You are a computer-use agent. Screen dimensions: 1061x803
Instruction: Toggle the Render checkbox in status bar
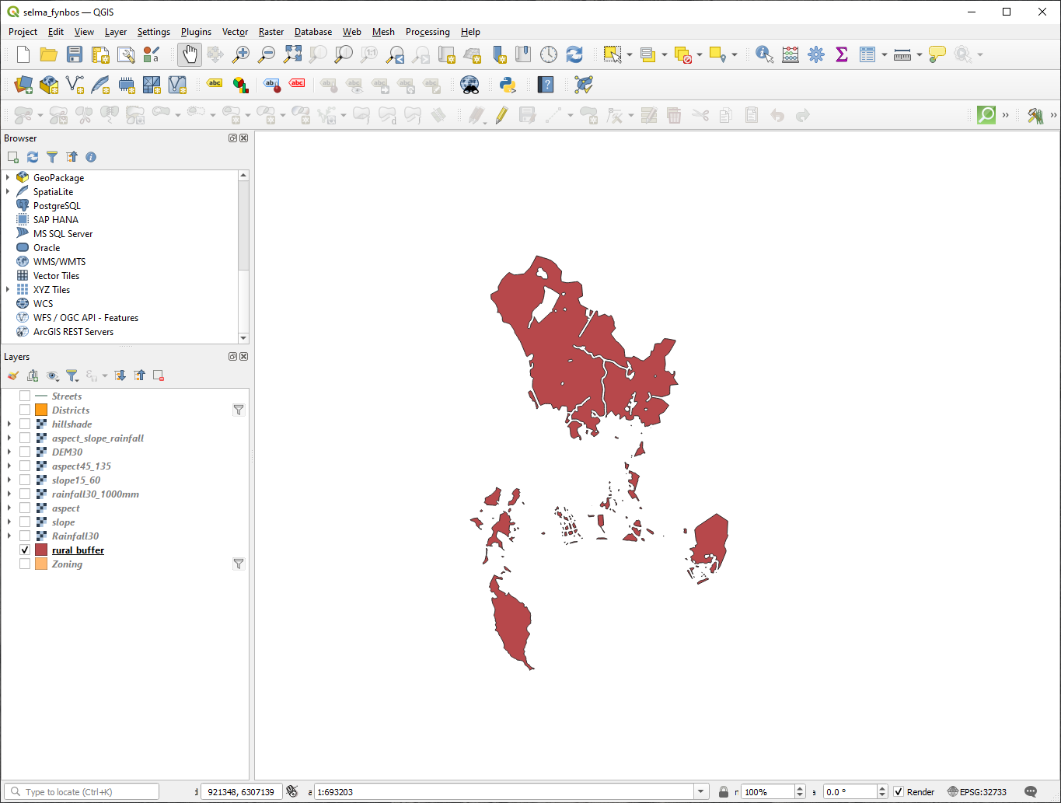point(899,792)
